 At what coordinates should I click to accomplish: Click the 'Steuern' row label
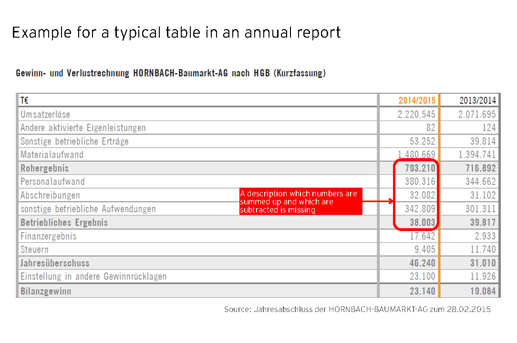tap(34, 250)
